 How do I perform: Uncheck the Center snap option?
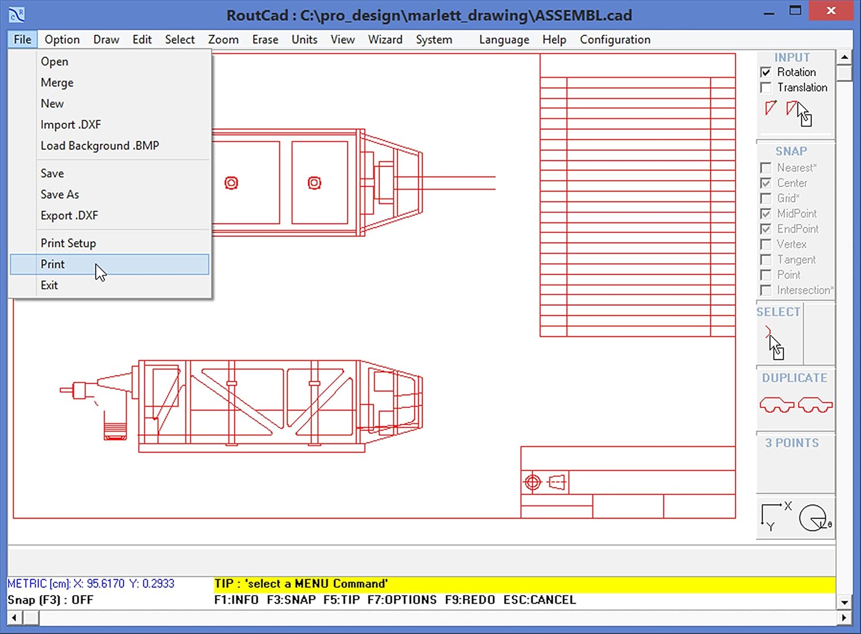(x=766, y=183)
